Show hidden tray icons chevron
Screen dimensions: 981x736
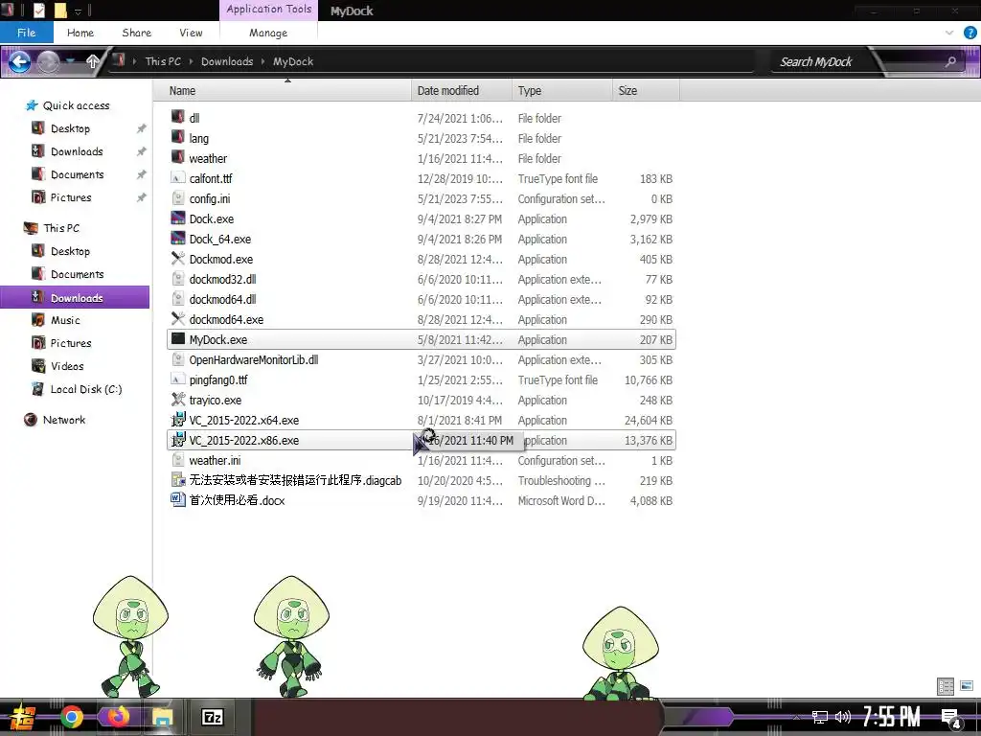pyautogui.click(x=796, y=717)
